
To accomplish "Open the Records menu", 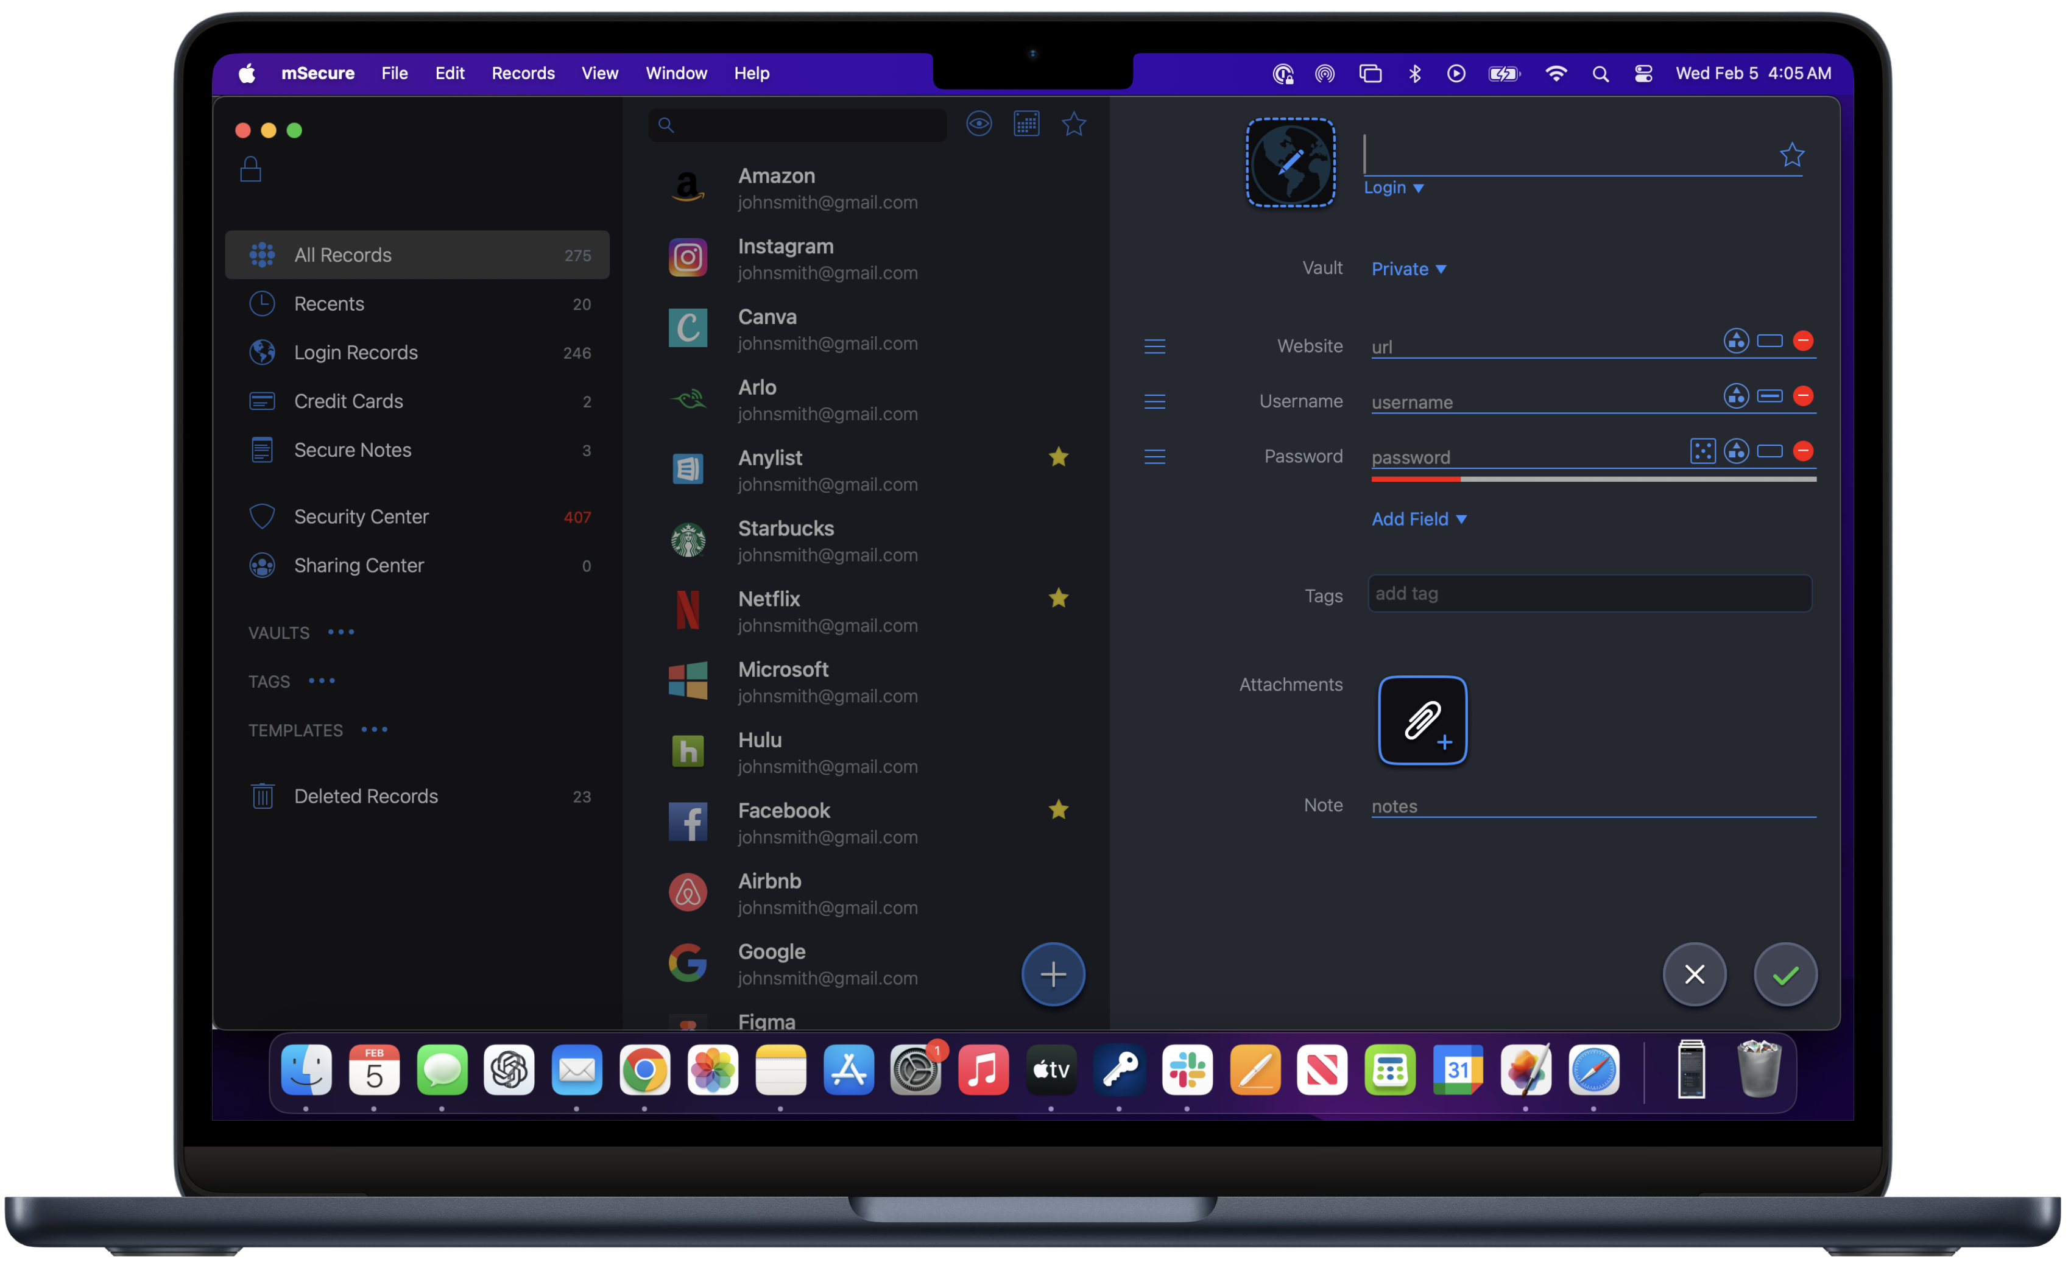I will pyautogui.click(x=523, y=74).
